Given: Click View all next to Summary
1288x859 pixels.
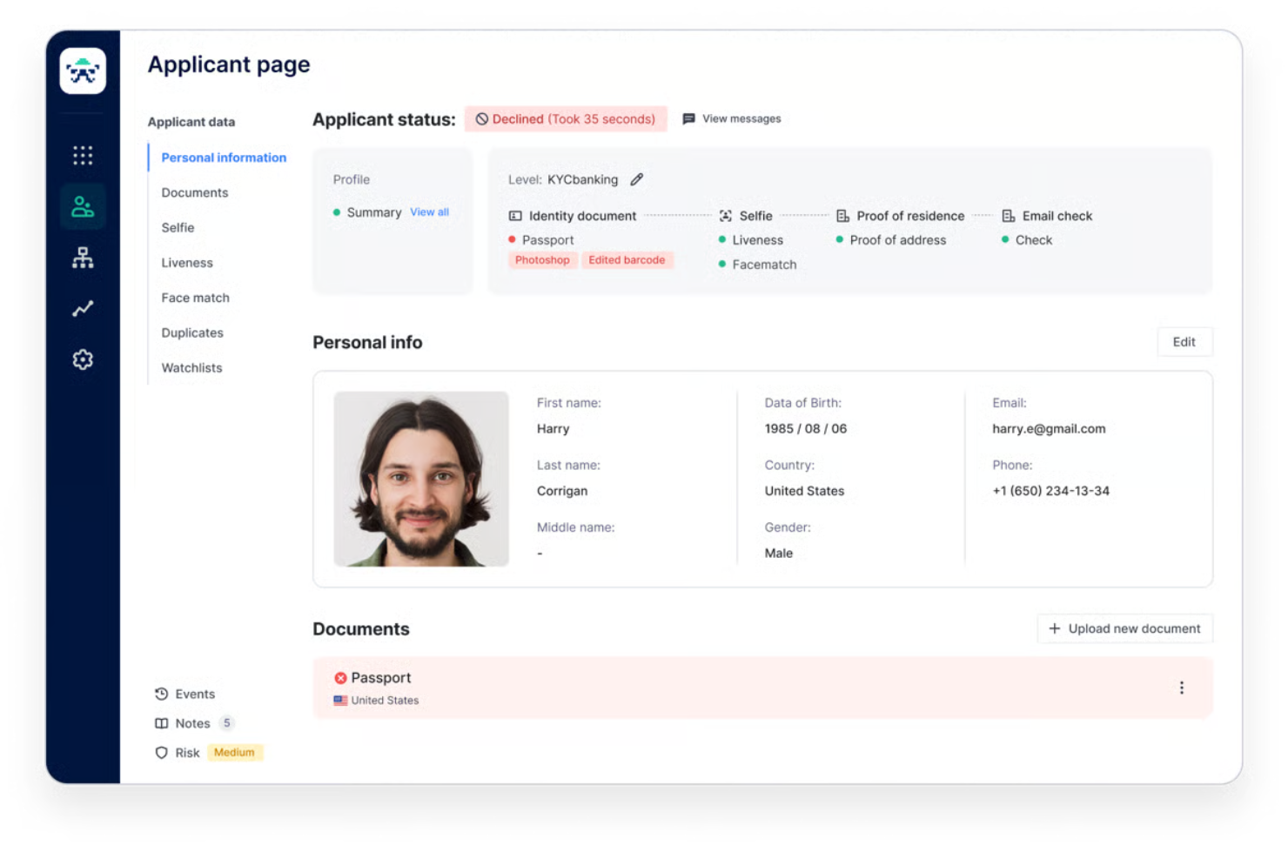Looking at the screenshot, I should click(x=429, y=211).
